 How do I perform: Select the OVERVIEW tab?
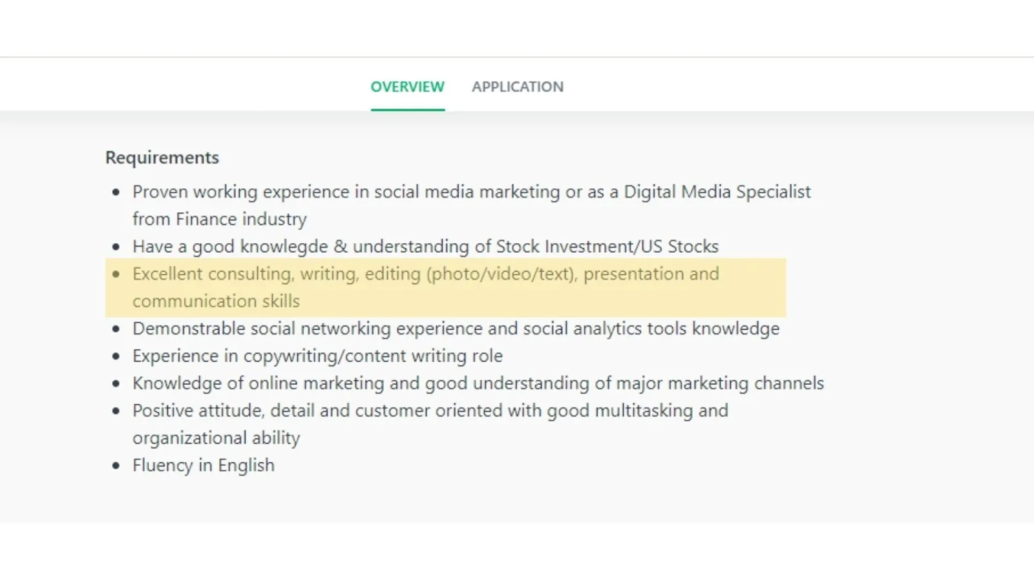407,87
